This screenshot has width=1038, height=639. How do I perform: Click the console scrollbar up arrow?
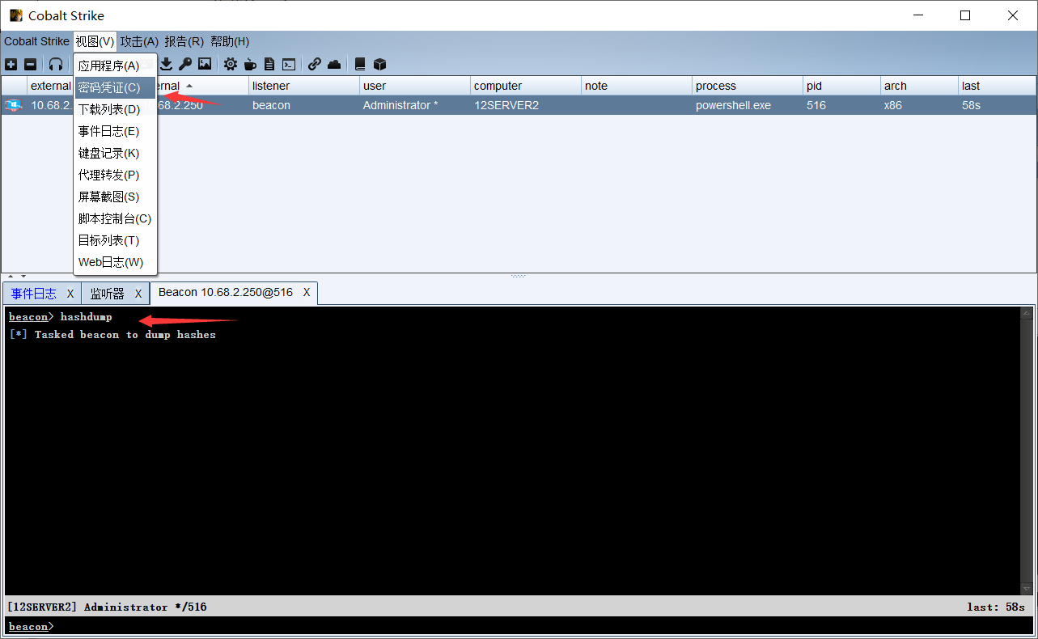(1027, 314)
